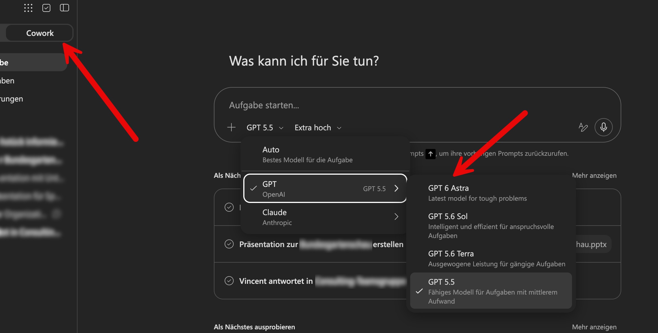Choose GPT 5.6 Sol model
Viewport: 658px width, 333px height.
[x=491, y=226]
